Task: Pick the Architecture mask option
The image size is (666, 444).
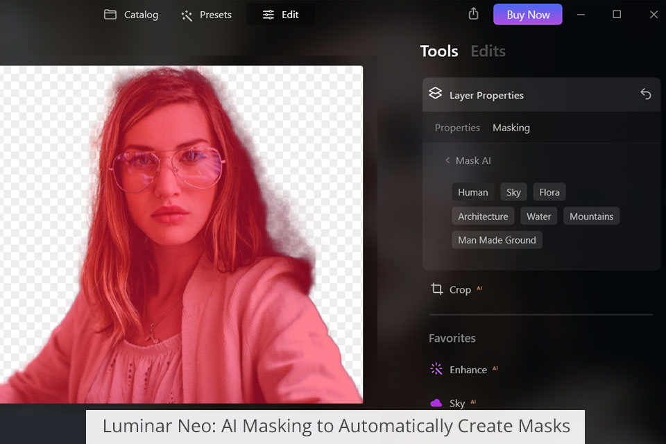Action: [x=483, y=216]
